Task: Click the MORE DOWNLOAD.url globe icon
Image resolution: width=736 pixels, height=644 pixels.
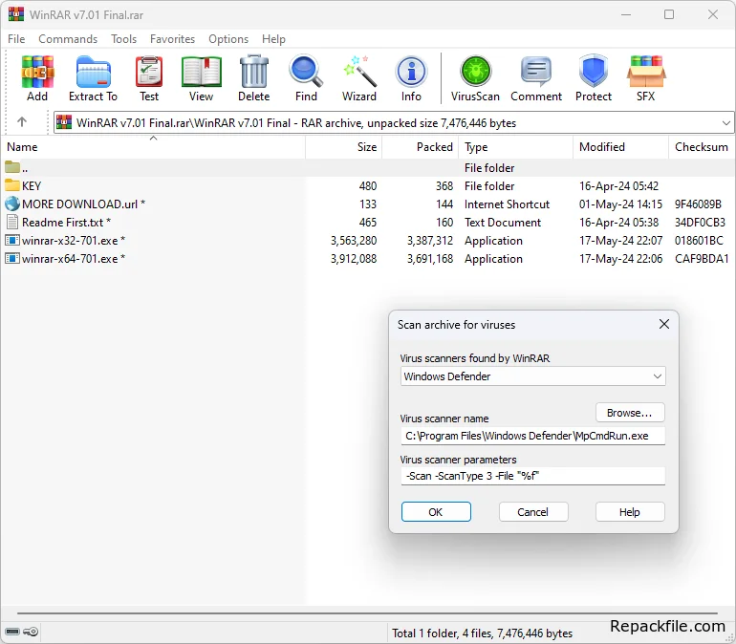Action: coord(12,204)
